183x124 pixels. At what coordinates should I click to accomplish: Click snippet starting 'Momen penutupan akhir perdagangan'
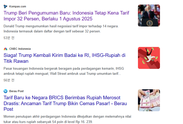click(x=67, y=119)
